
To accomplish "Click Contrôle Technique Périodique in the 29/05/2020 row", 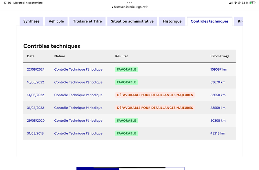I will click(x=78, y=120).
